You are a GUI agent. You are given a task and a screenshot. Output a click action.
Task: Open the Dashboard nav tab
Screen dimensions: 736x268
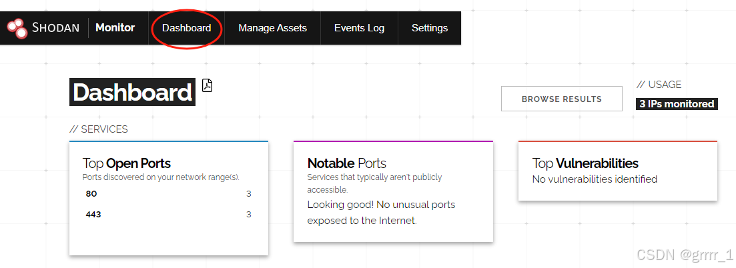pyautogui.click(x=186, y=28)
